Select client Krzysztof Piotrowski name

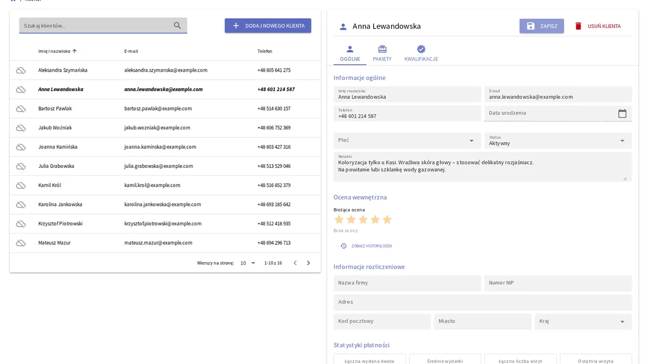[60, 223]
